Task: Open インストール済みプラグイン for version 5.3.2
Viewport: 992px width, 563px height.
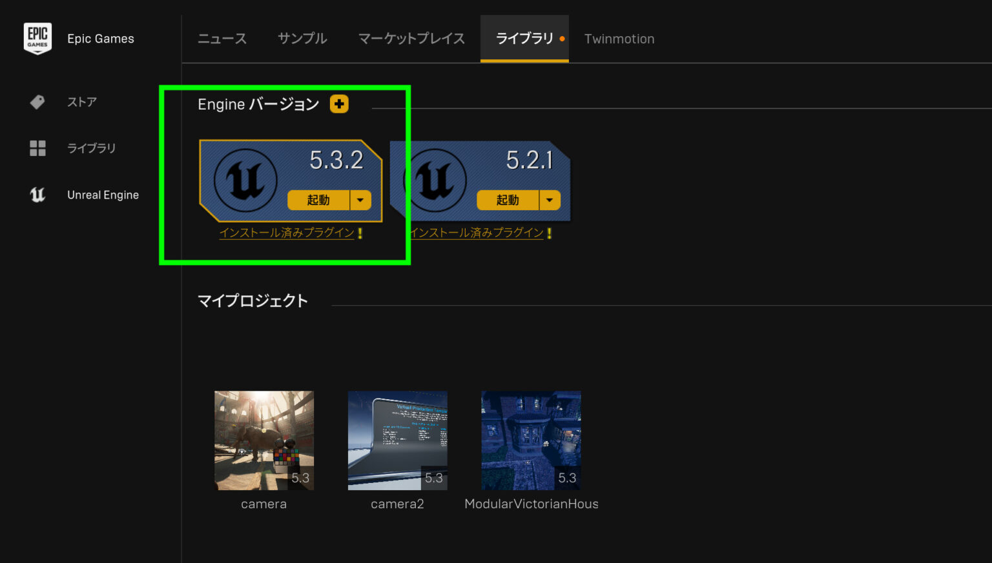Action: coord(287,233)
